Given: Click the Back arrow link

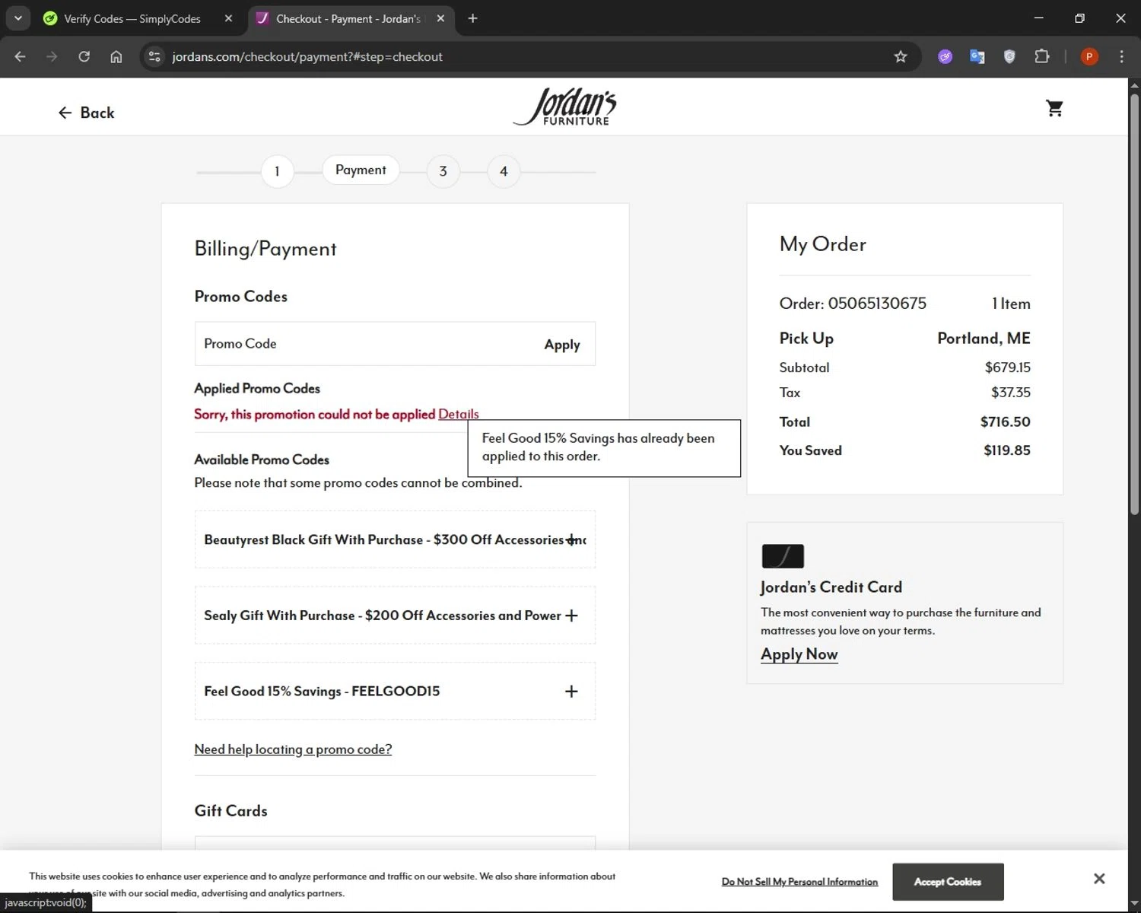Looking at the screenshot, I should pos(86,113).
